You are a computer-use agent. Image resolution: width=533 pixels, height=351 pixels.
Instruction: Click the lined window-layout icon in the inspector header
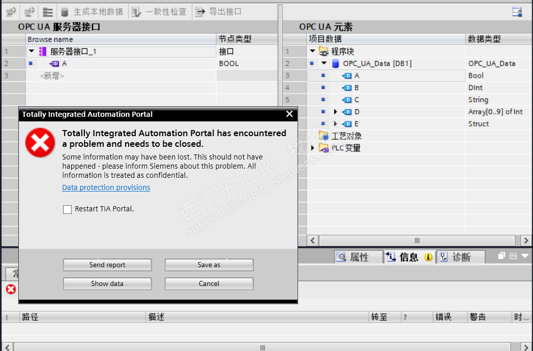513,256
